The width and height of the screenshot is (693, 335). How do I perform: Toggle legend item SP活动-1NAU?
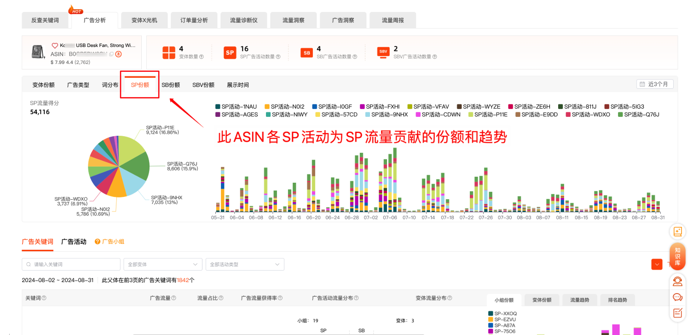236,106
